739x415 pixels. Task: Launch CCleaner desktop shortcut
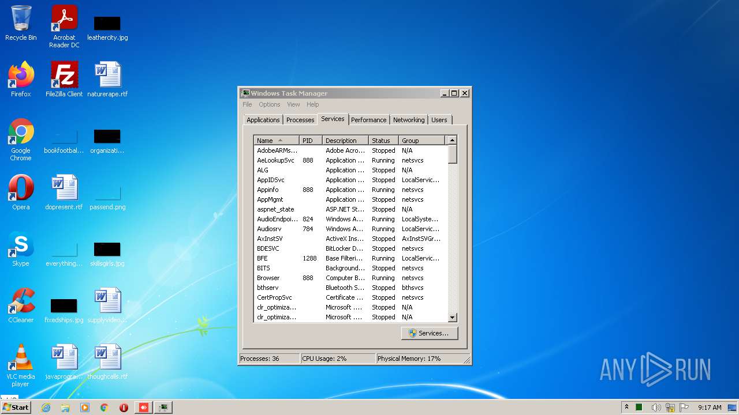click(x=21, y=305)
